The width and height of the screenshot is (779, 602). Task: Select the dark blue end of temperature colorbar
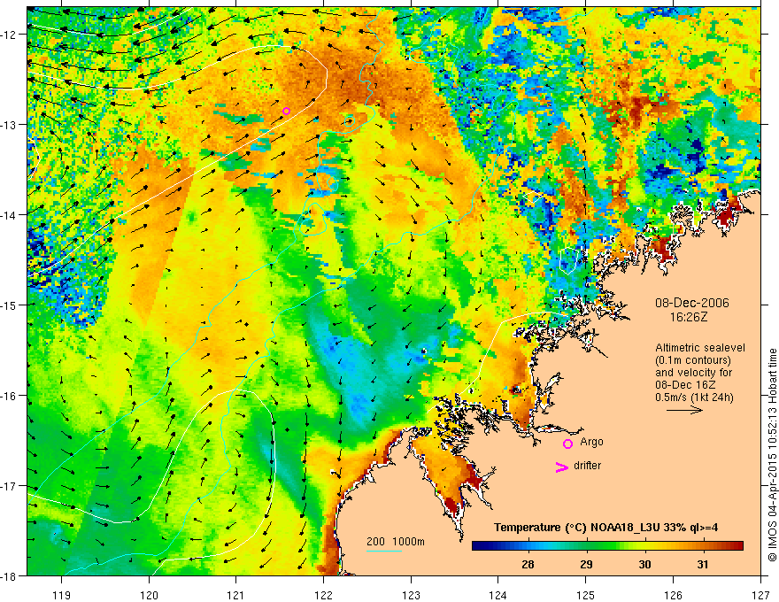point(482,545)
